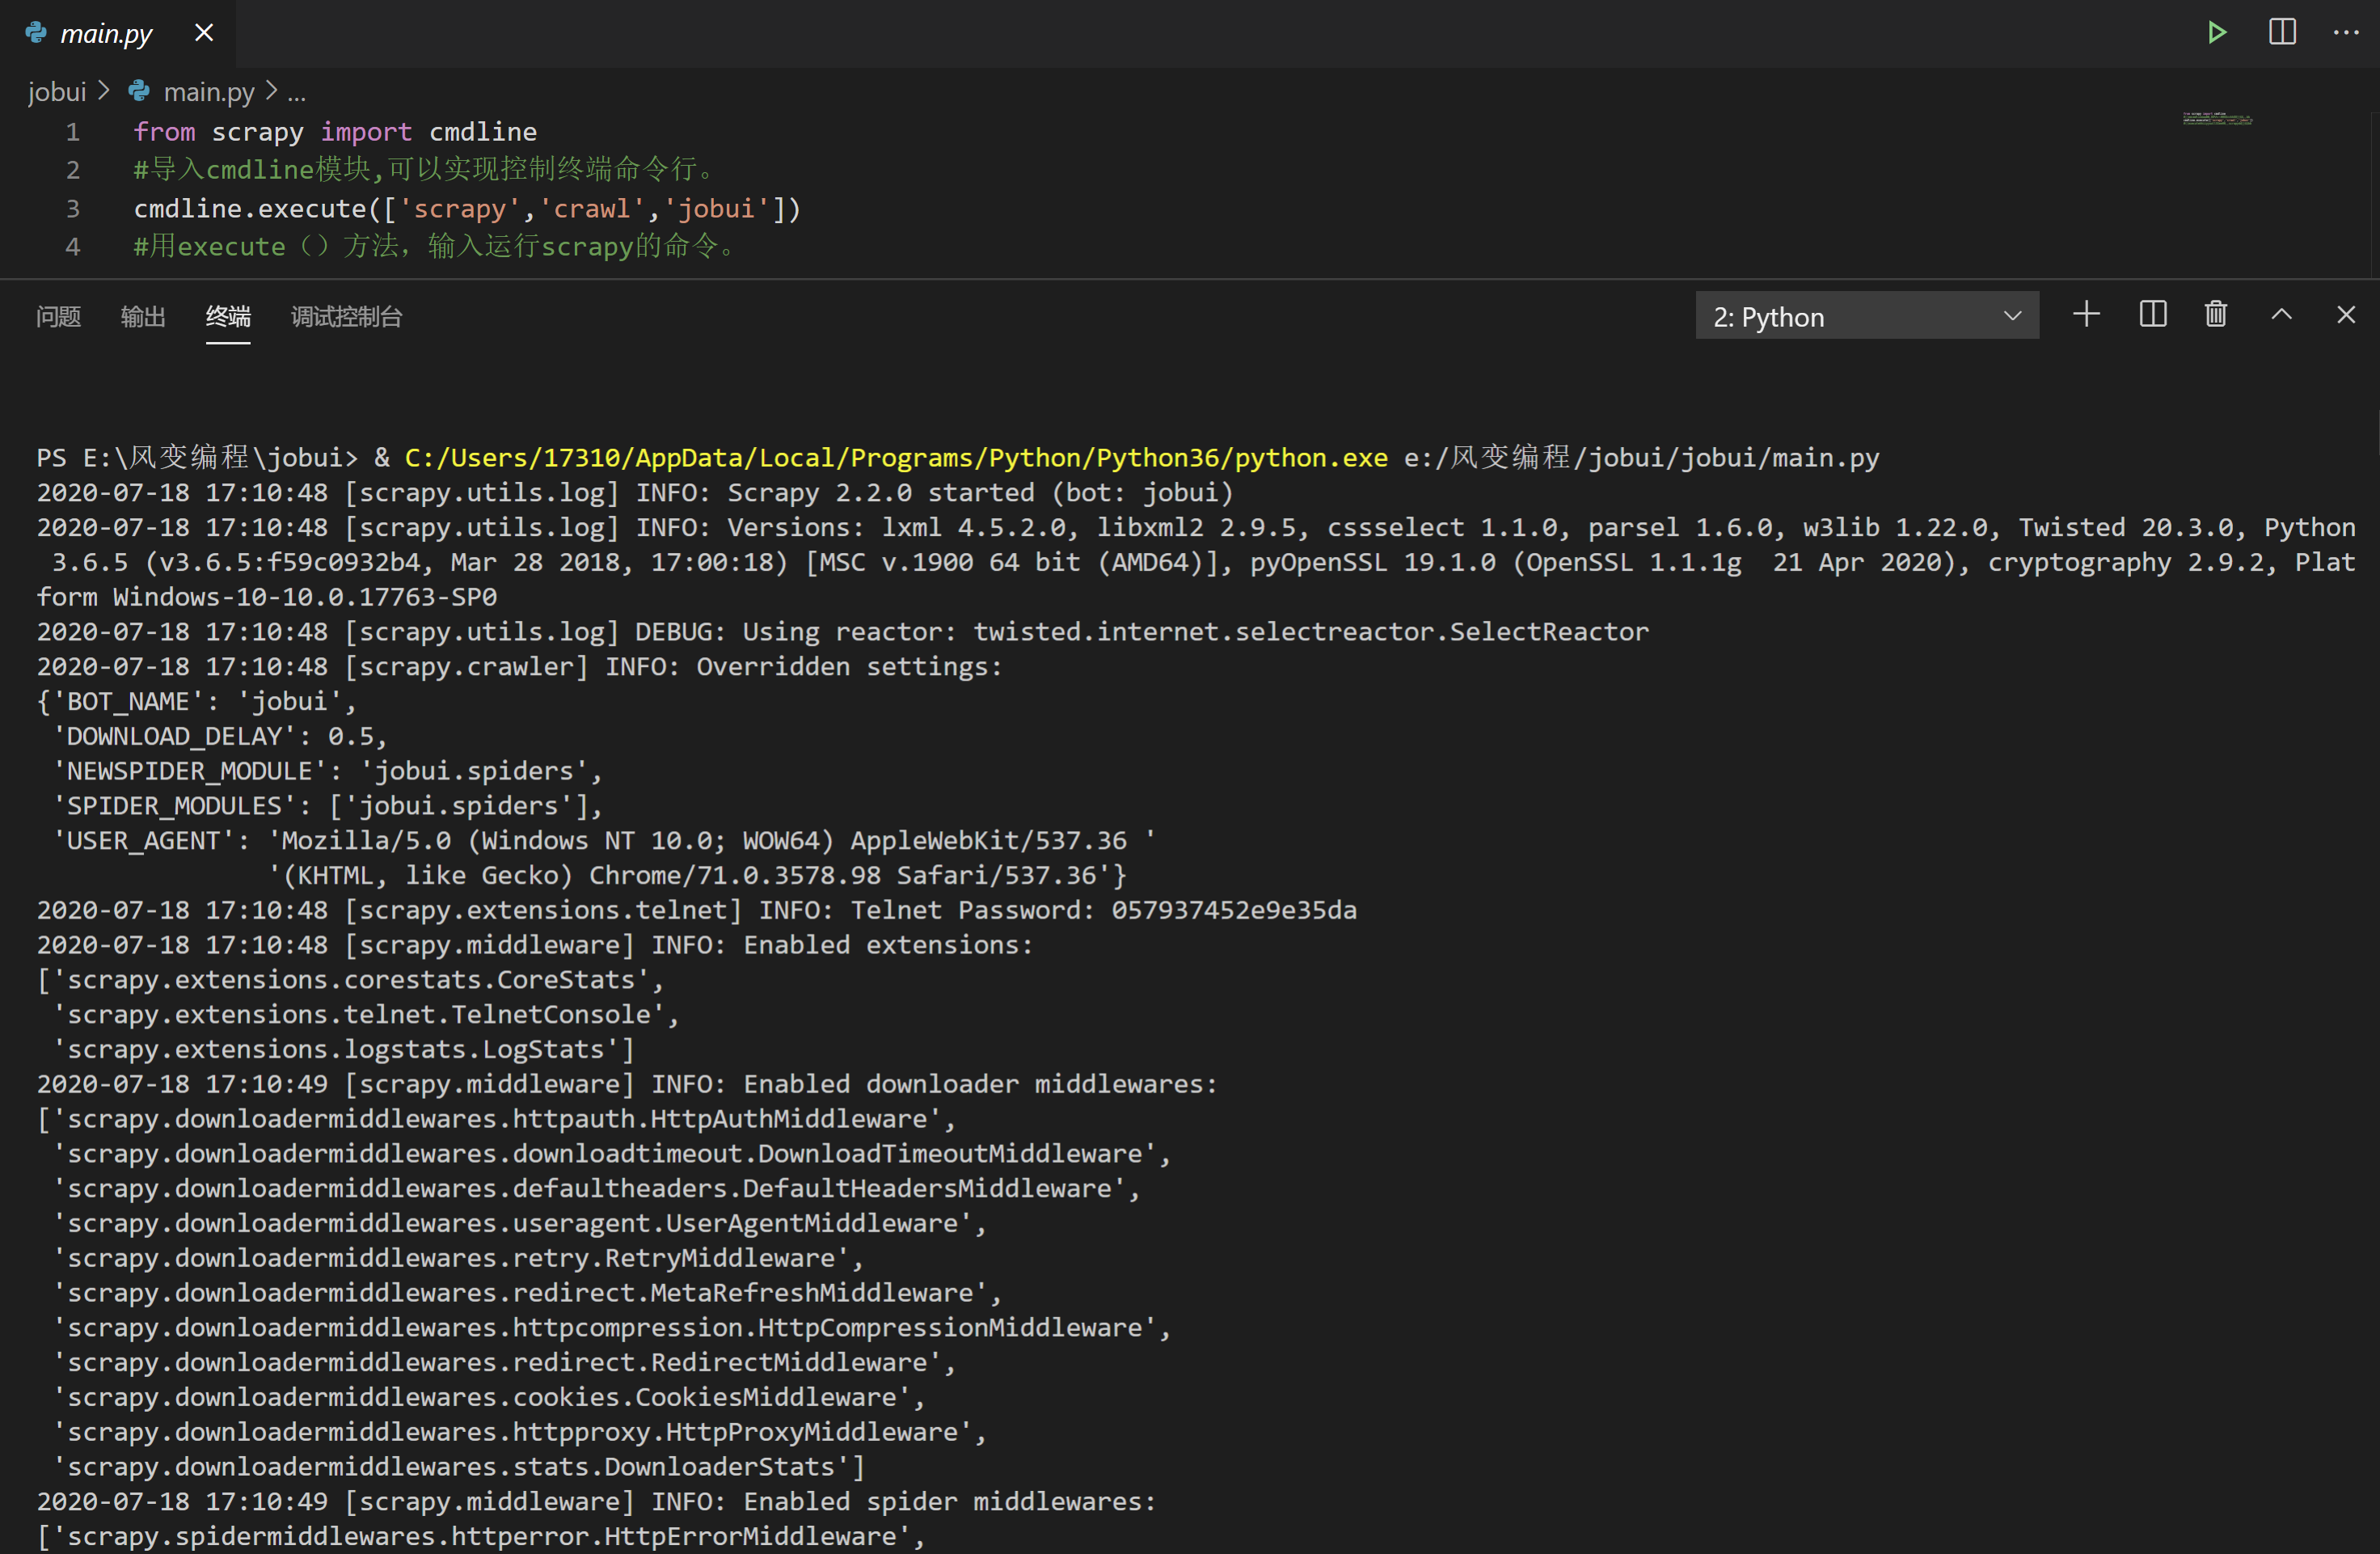The height and width of the screenshot is (1554, 2380).
Task: Click the 'USER_AGENT' line in terminal output
Action: (x=603, y=841)
